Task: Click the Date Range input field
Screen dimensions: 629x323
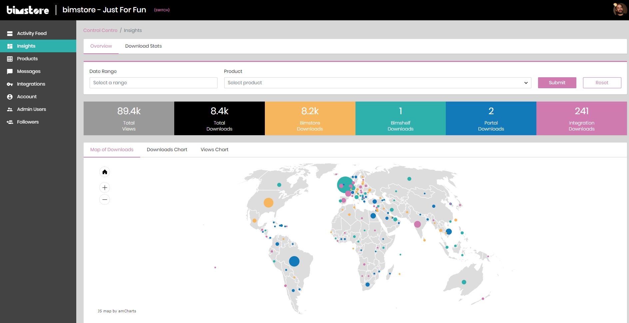Action: click(x=154, y=83)
